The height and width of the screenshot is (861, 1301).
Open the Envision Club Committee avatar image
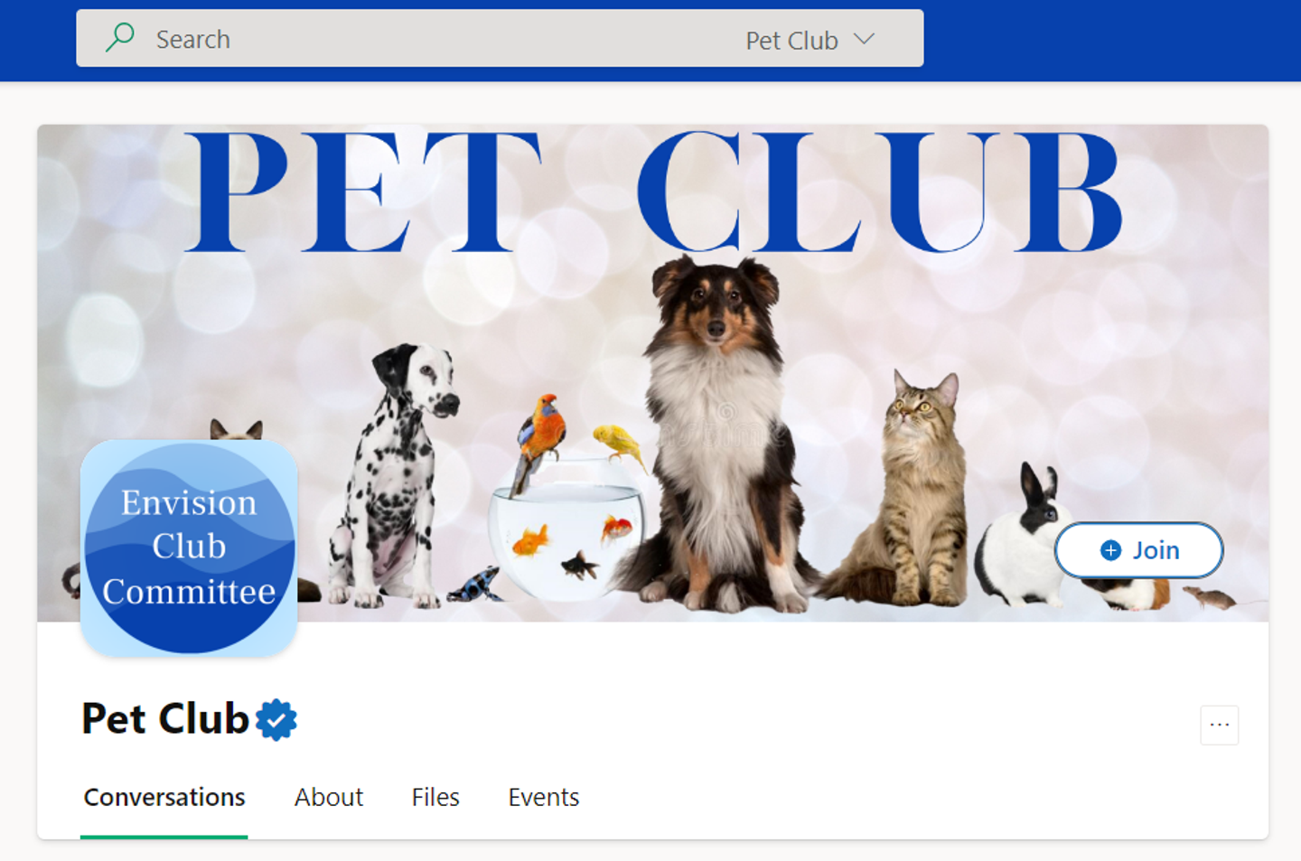(190, 547)
